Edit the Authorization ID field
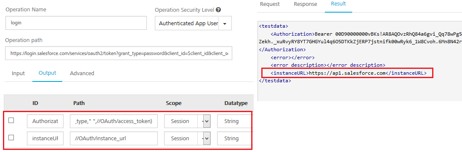 (x=45, y=121)
